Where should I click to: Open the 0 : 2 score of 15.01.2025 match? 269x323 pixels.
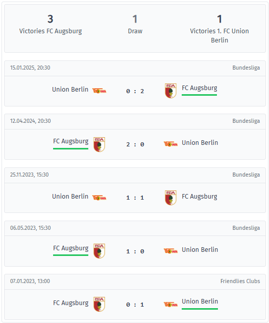pos(135,91)
